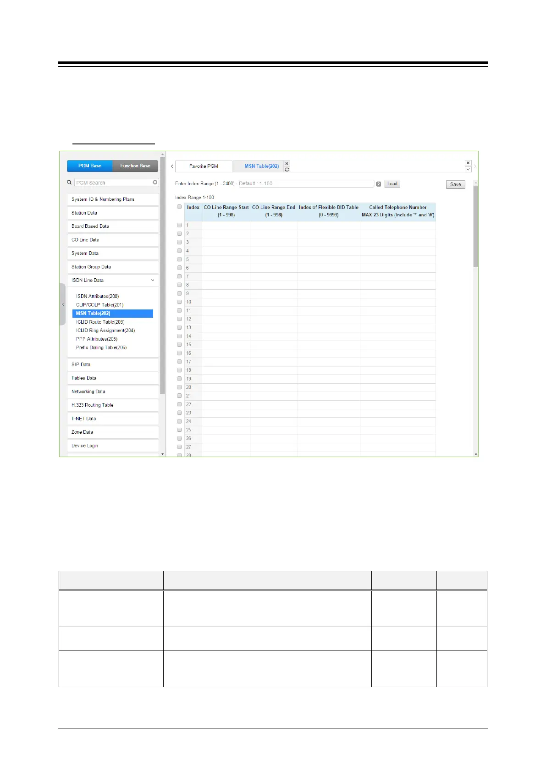Click CO Line Range End cell, row 2
Image resolution: width=546 pixels, height=772 pixels.
pyautogui.click(x=274, y=234)
